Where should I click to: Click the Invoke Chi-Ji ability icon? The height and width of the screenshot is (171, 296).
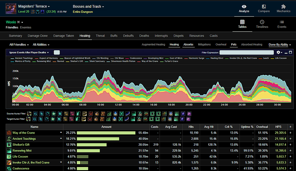[x=9, y=162]
